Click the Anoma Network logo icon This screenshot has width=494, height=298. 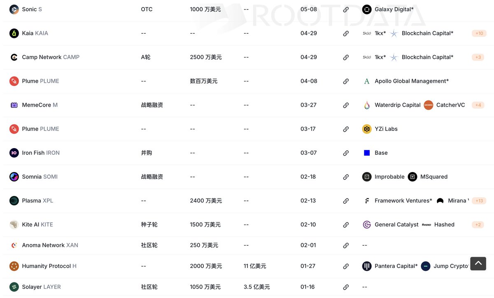point(14,245)
